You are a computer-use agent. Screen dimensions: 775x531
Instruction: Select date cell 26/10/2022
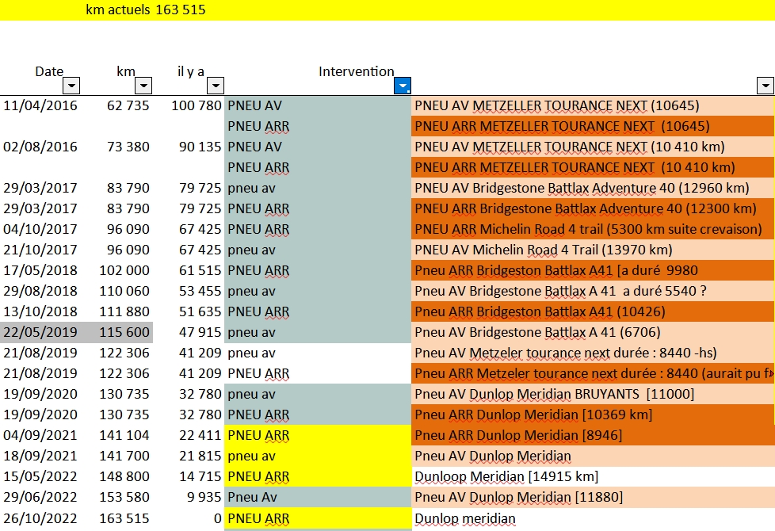click(x=40, y=518)
